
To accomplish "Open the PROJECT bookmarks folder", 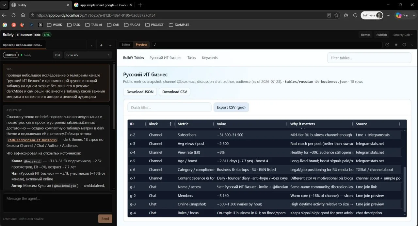I will (154, 25).
